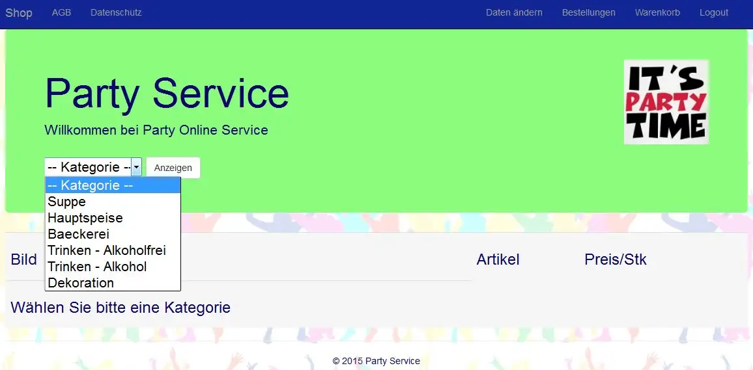This screenshot has width=753, height=370.
Task: Go to the AGB page
Action: tap(61, 12)
